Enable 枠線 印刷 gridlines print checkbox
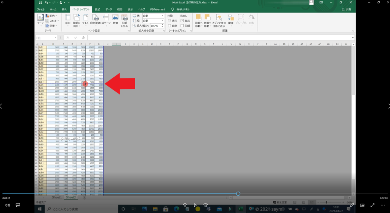The width and height of the screenshot is (390, 213). 169,26
